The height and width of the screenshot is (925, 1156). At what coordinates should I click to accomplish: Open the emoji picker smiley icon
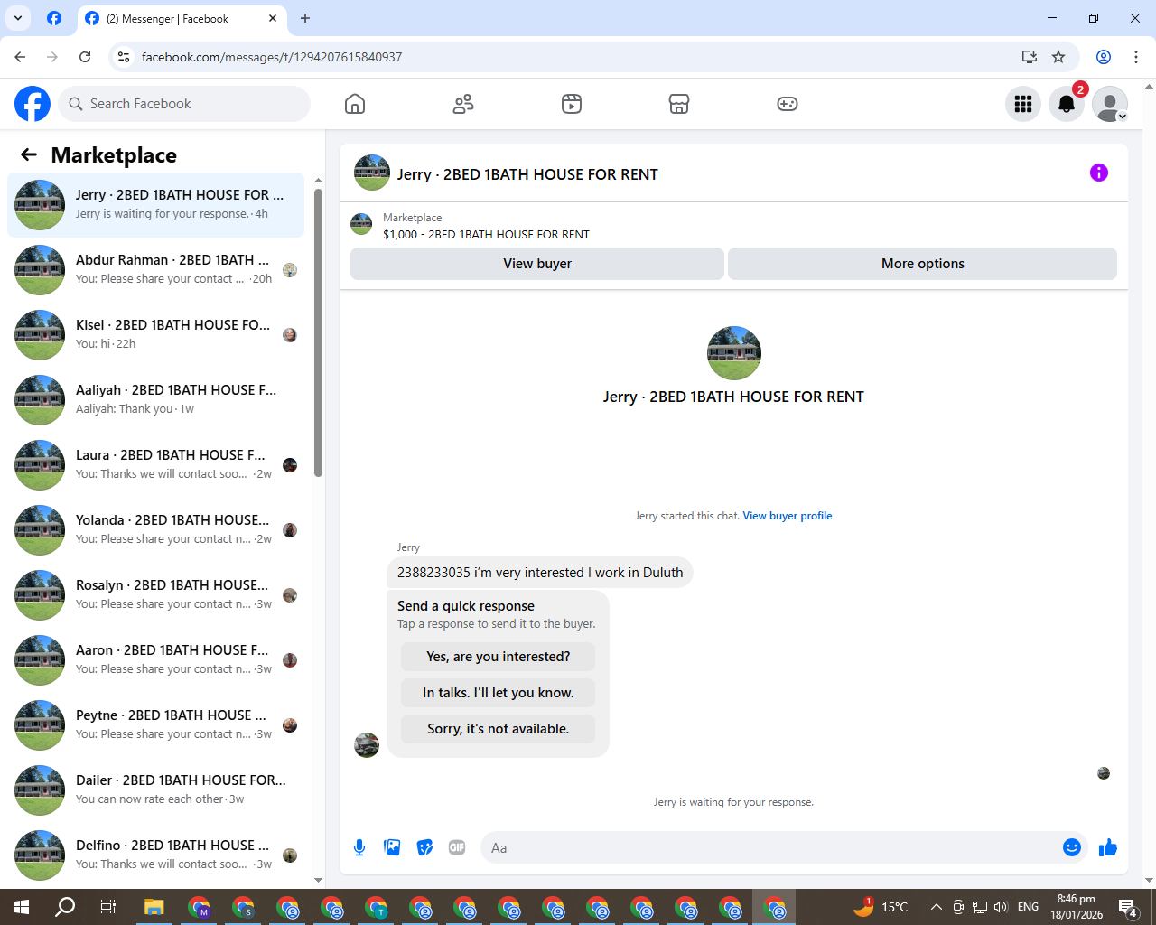click(x=1072, y=847)
